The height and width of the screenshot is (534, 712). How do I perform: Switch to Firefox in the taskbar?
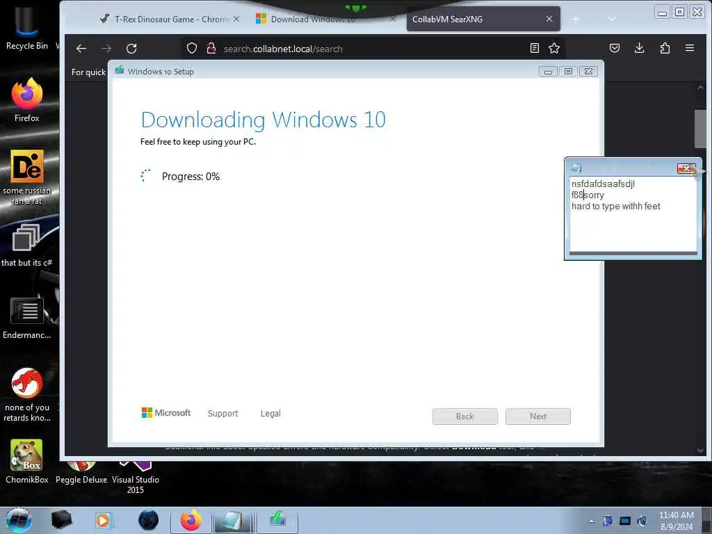(x=191, y=520)
